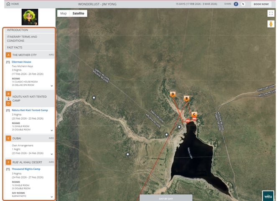Select stop D marker in sidebar
The height and width of the screenshot is (201, 280).
coord(8,103)
